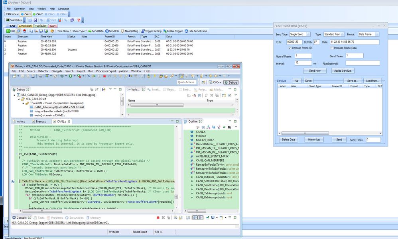This screenshot has height=239, width=398.
Task: Click the Data bytes input field
Action: [355, 42]
